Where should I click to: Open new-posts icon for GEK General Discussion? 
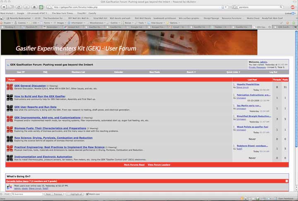(10, 87)
